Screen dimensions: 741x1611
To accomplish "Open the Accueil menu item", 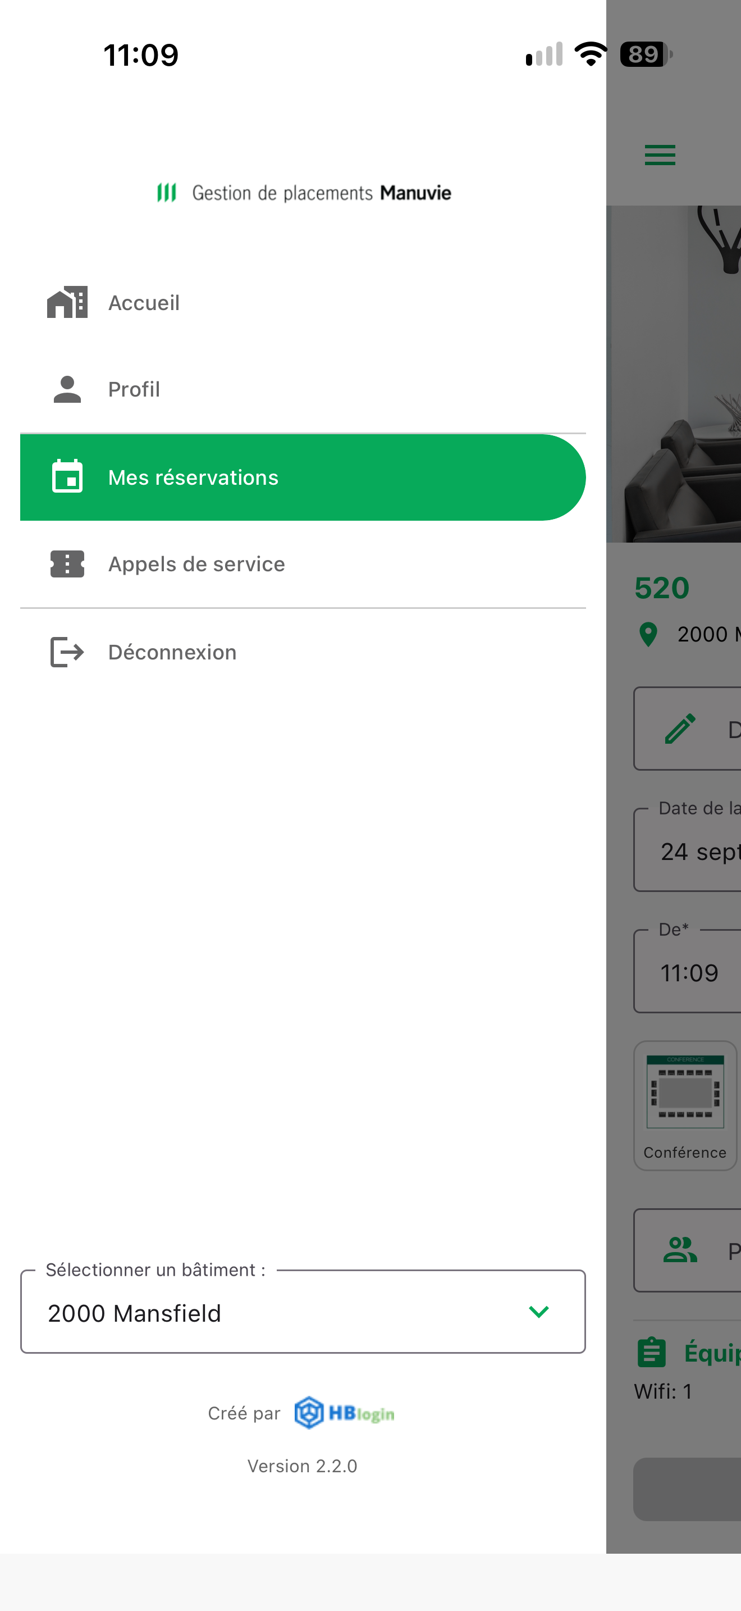I will coord(303,303).
